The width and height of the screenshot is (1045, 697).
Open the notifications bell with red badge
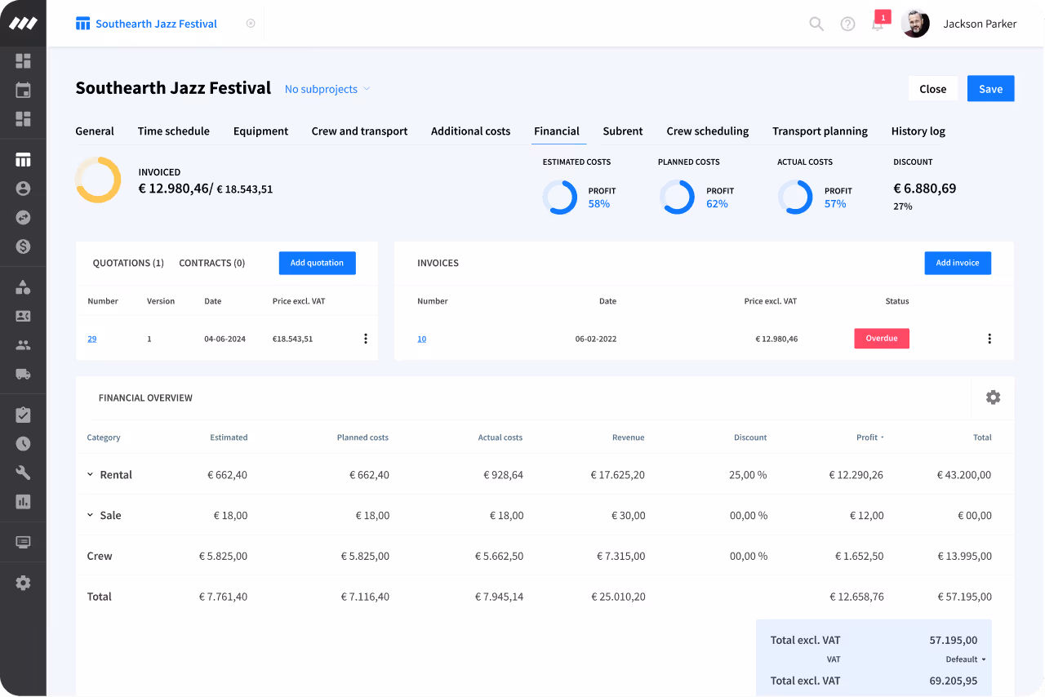[x=878, y=24]
